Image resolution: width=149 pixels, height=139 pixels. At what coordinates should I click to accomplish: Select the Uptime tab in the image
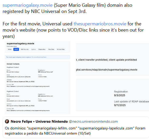33,49
